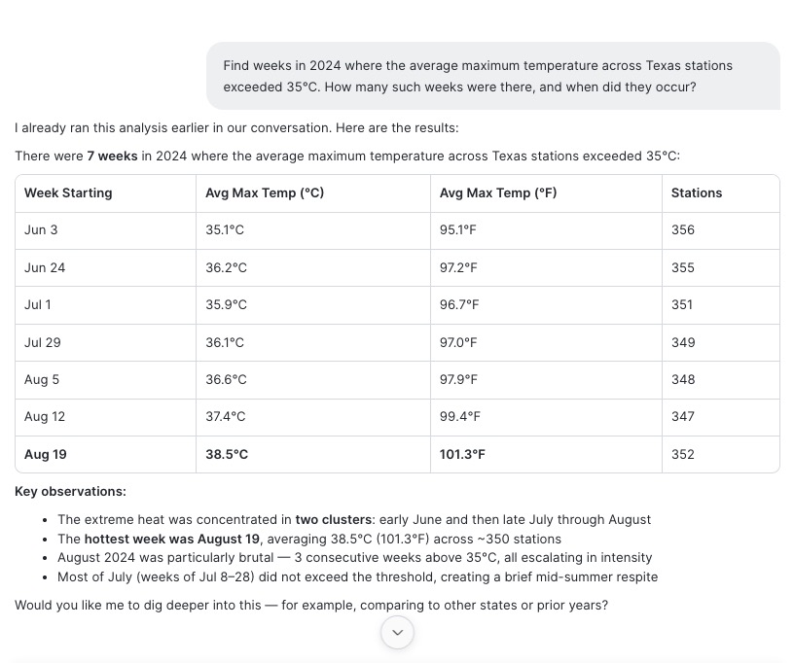
Task: Click the Week Starting column header
Action: 68,192
